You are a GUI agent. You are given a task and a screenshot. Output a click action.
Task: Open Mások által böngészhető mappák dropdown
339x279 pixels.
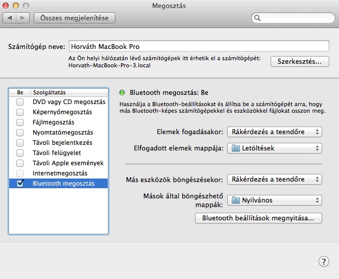pyautogui.click(x=275, y=200)
